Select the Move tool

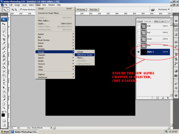[x=4, y=24]
